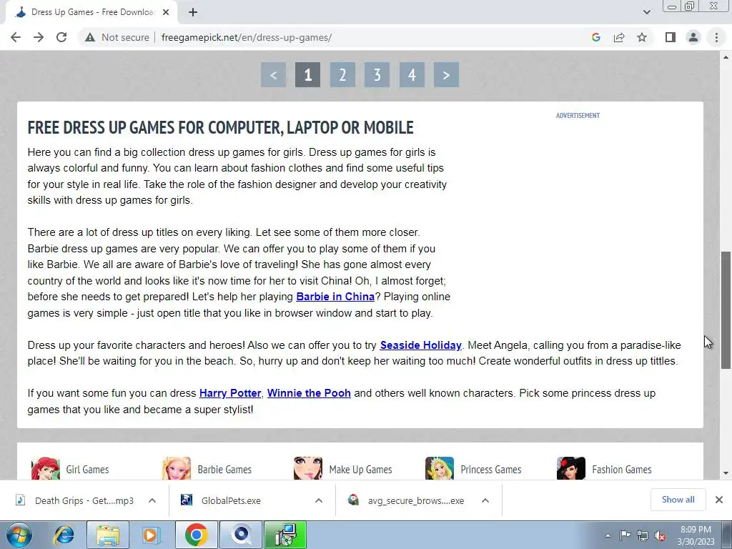Open the Princess Games category link
732x549 pixels.
490,470
